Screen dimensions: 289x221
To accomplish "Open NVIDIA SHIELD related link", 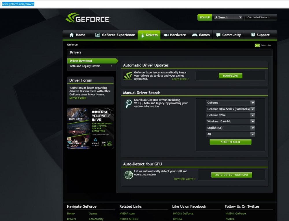I will click(129, 219).
